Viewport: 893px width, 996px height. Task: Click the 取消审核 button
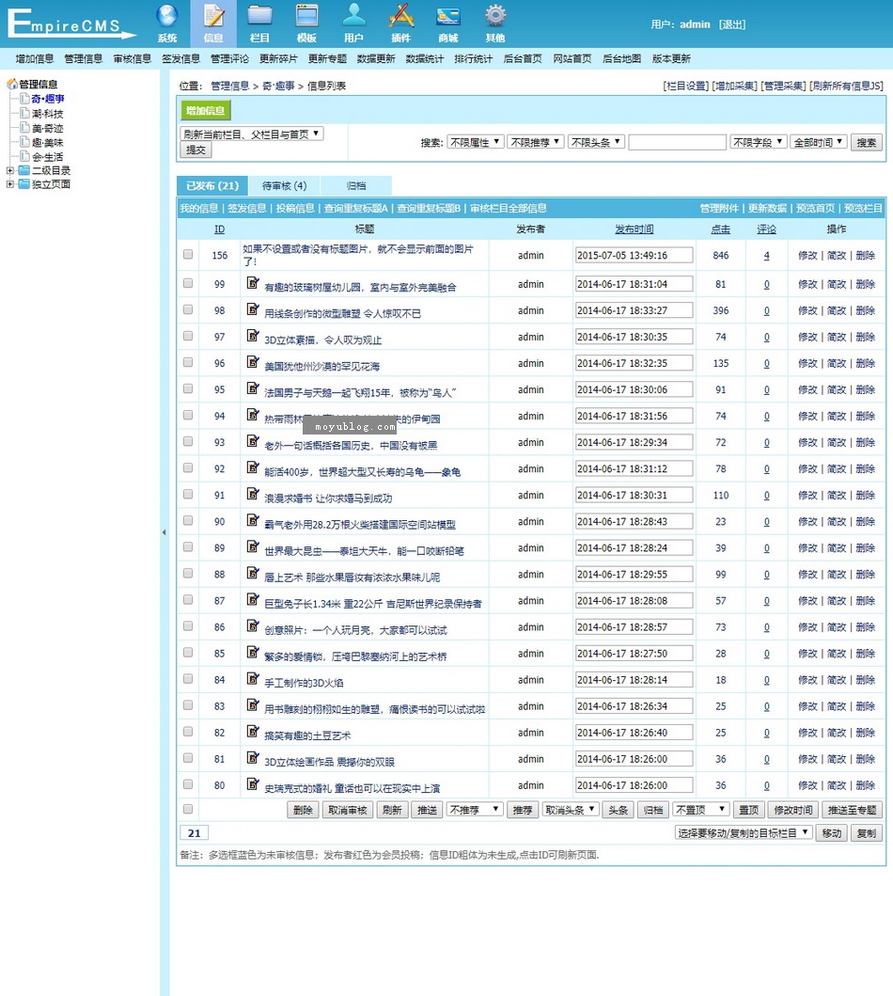348,810
